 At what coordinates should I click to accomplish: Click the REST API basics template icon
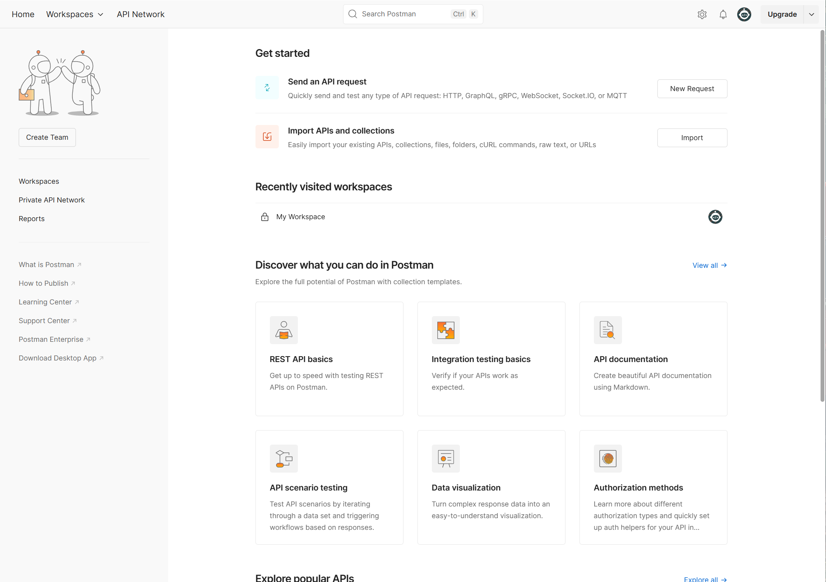coord(284,330)
